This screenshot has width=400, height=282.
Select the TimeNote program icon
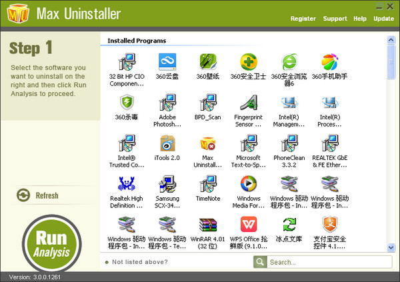[208, 184]
